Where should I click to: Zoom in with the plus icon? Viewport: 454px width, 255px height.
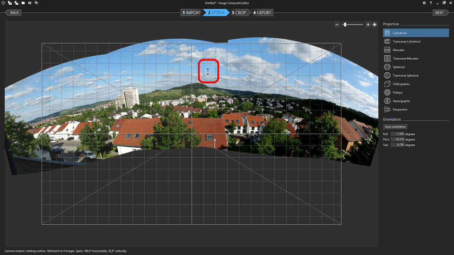coord(368,25)
